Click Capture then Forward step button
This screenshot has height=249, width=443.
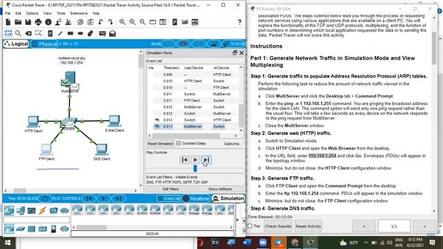point(206,160)
